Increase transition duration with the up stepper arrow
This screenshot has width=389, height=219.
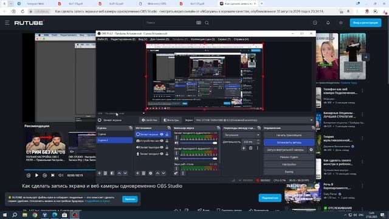pyautogui.click(x=258, y=141)
